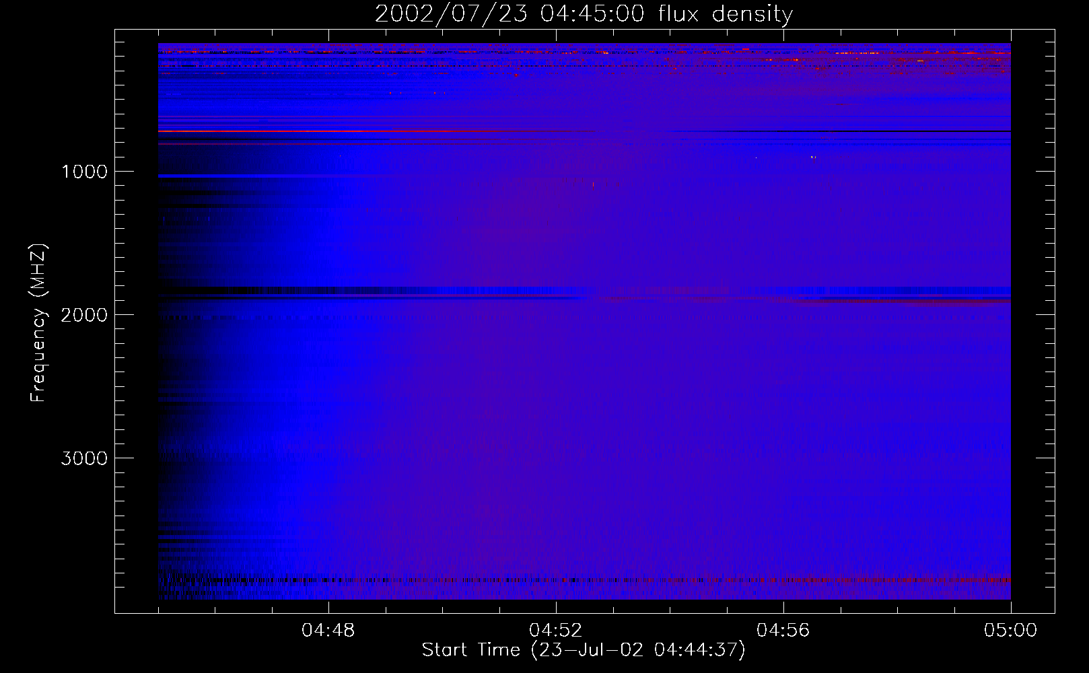Screen dimensions: 1089x673
Task: Click the 04:56 time tick label
Action: click(783, 631)
